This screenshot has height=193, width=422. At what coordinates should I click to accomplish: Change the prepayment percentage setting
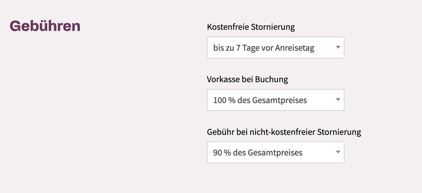click(275, 100)
